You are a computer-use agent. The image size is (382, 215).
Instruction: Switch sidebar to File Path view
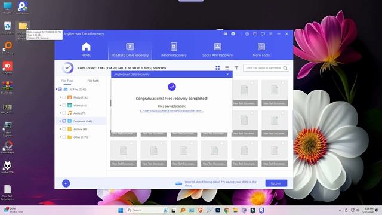point(93,81)
